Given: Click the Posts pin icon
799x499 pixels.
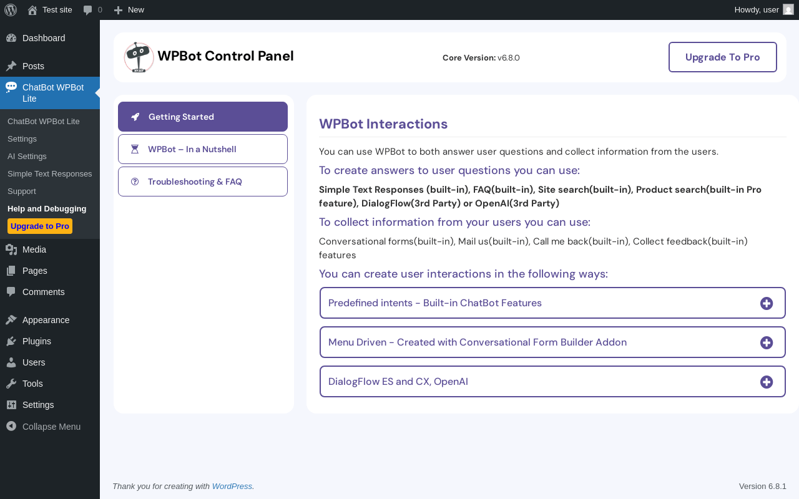Looking at the screenshot, I should tap(11, 66).
